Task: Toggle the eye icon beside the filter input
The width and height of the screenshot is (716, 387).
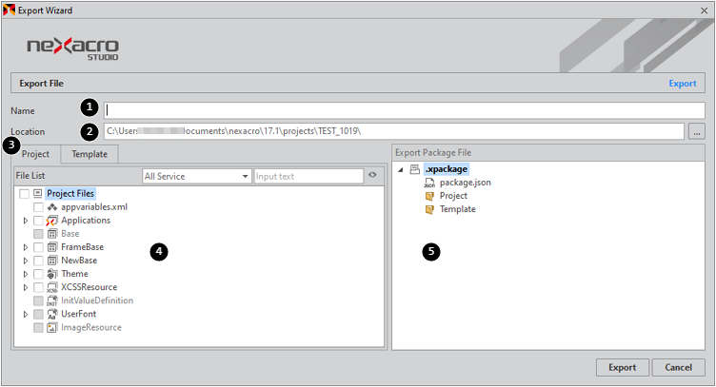Action: (x=373, y=176)
